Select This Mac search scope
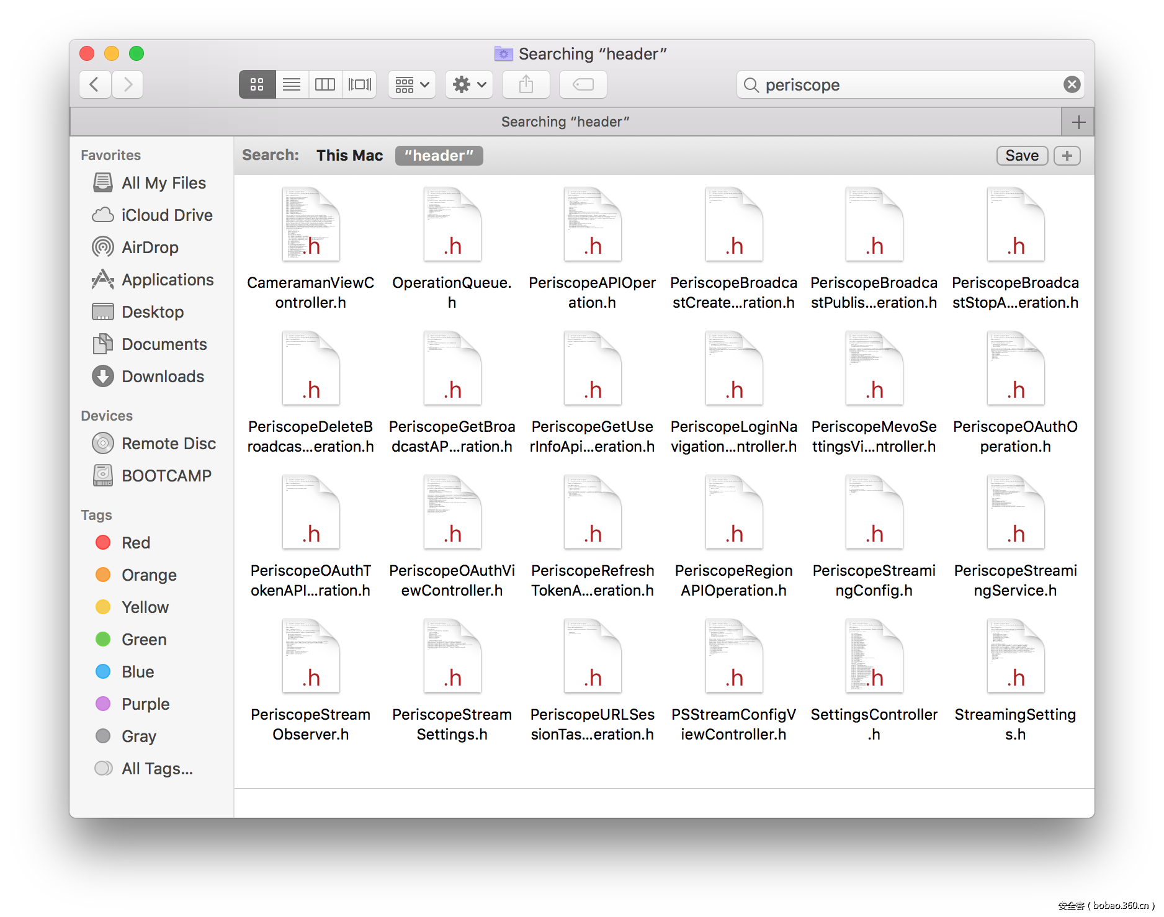 coord(349,156)
